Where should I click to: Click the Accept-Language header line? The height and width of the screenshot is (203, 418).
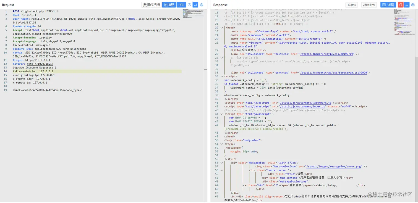(44, 41)
